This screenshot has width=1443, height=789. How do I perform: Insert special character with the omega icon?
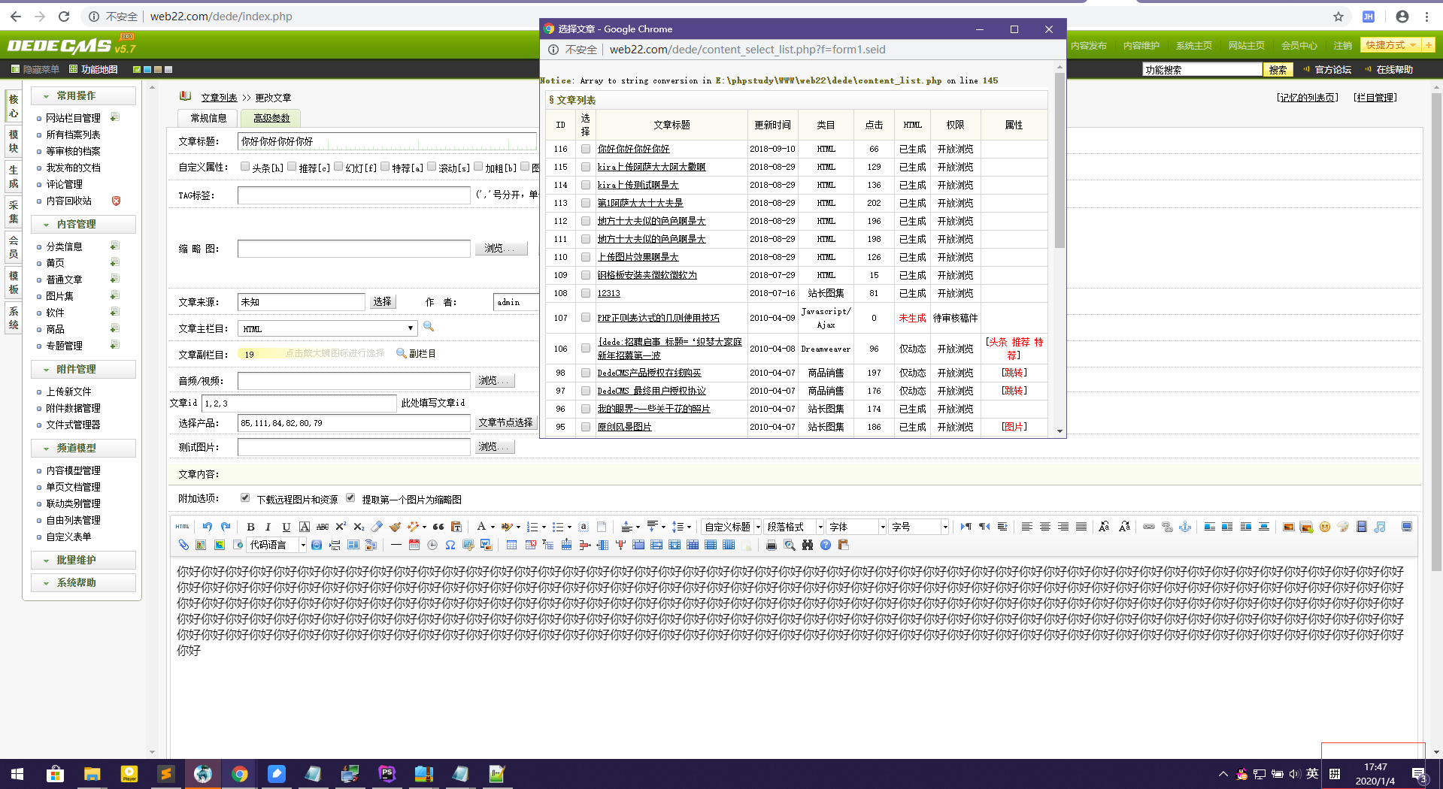[450, 545]
